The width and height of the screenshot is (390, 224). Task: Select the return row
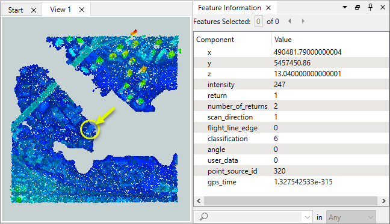click(291, 95)
